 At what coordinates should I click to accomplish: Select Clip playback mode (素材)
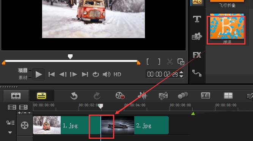23,78
